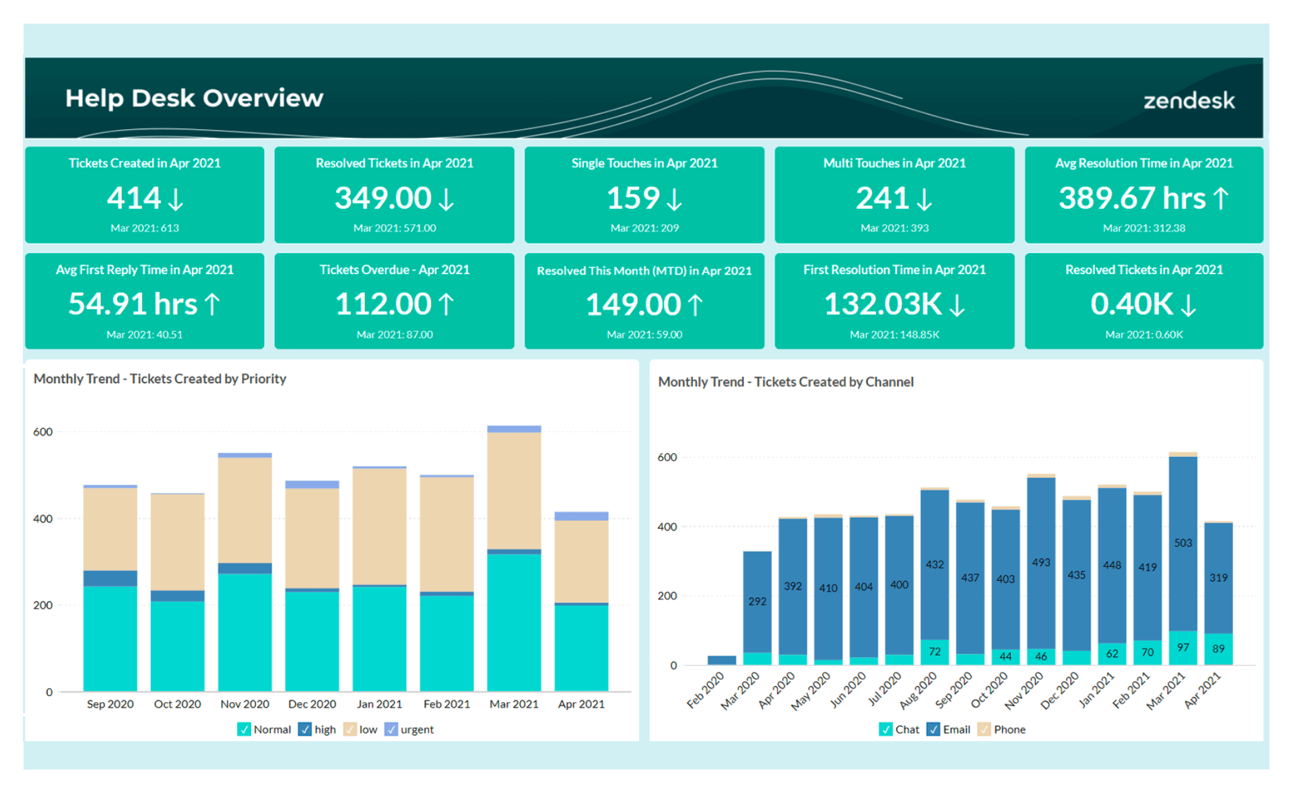The height and width of the screenshot is (793, 1293).
Task: Click the 503 Email segment for Mar 2021
Action: (1183, 543)
